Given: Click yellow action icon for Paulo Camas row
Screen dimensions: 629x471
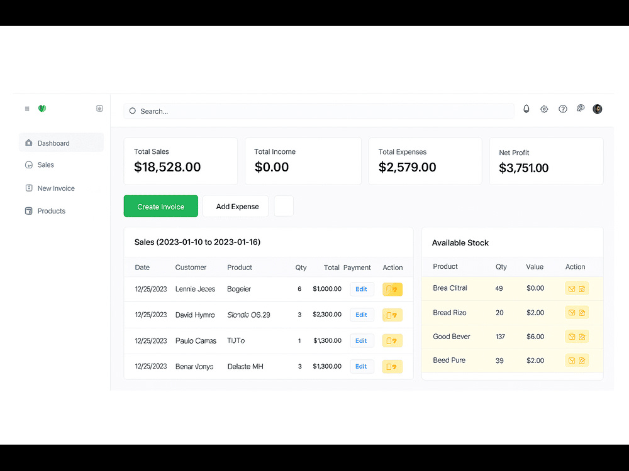Looking at the screenshot, I should [392, 341].
